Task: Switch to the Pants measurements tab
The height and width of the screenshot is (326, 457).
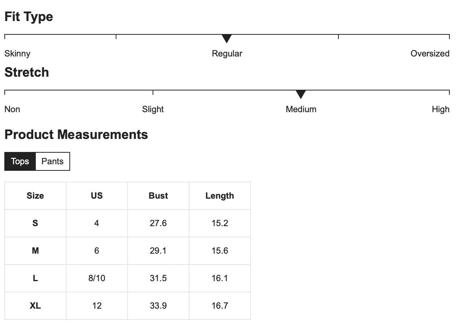Action: [53, 161]
